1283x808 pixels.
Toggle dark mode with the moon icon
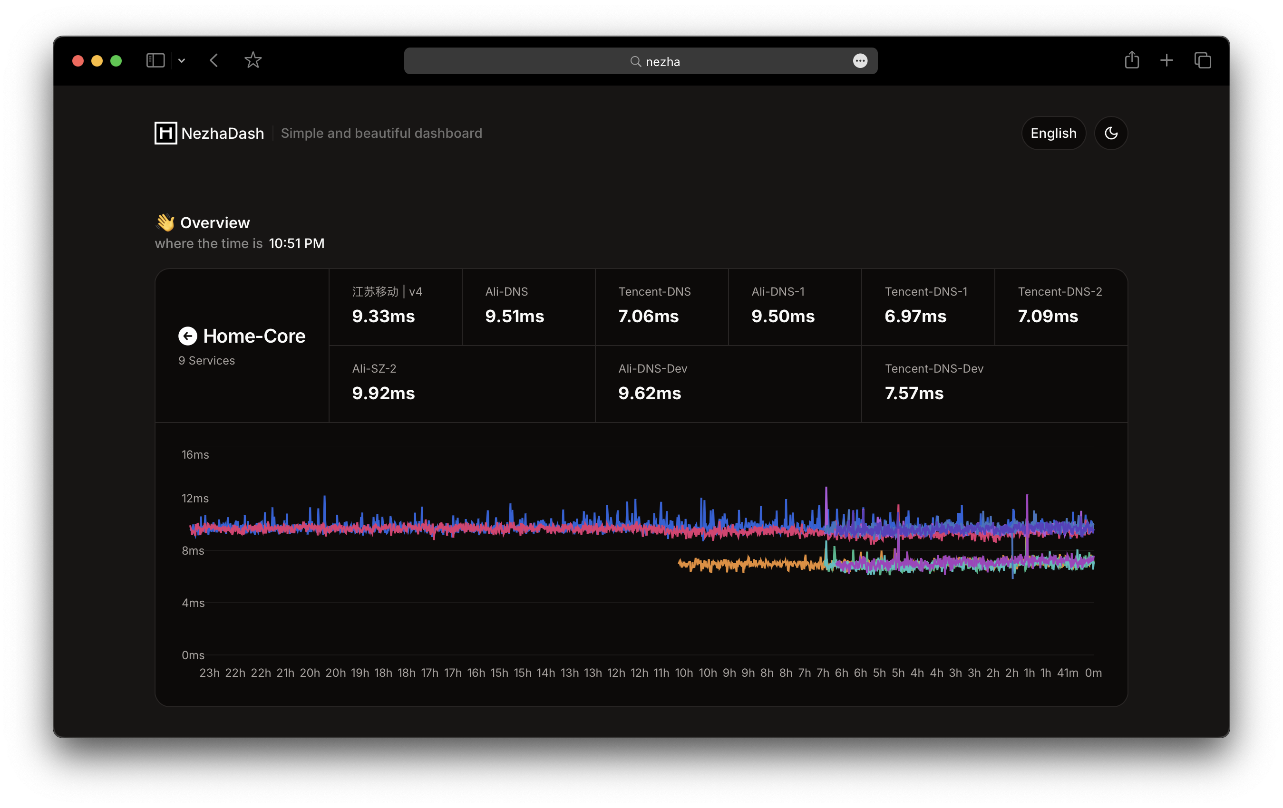1111,133
